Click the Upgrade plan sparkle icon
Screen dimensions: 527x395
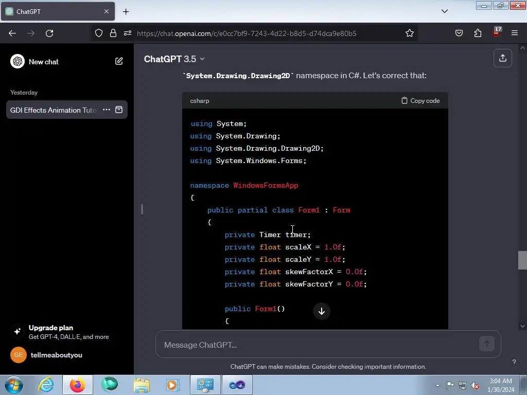(17, 331)
